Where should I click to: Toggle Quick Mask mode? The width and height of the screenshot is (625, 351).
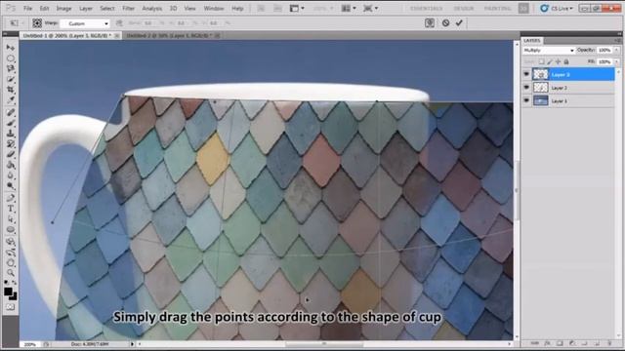(x=11, y=307)
